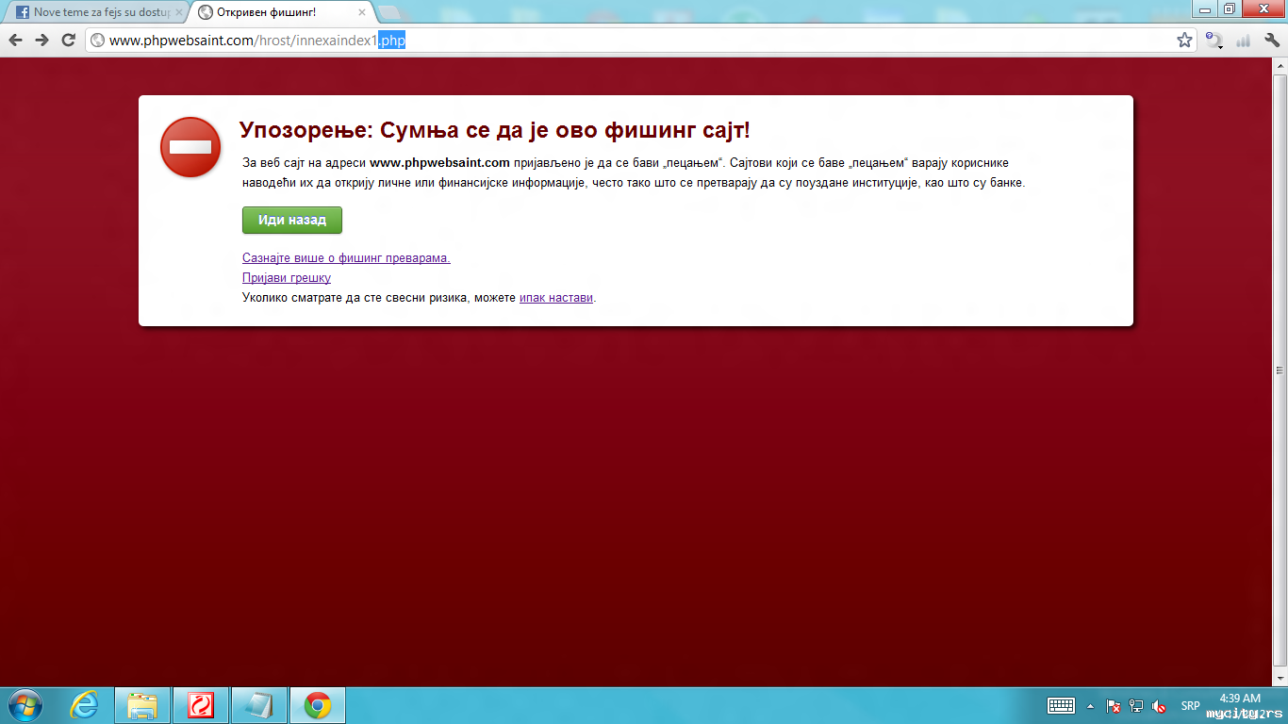Click the browser forward arrow
The height and width of the screenshot is (724, 1288).
(x=41, y=40)
